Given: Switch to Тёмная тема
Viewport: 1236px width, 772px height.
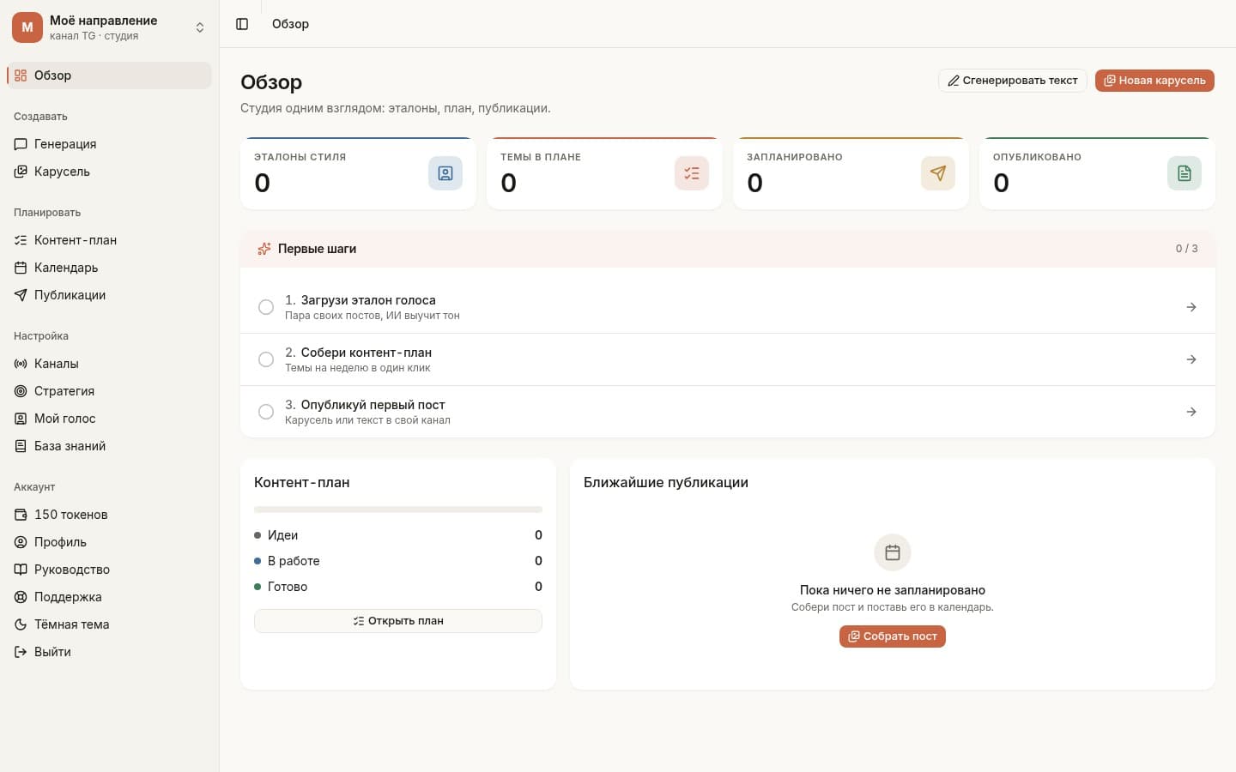Looking at the screenshot, I should pyautogui.click(x=109, y=624).
